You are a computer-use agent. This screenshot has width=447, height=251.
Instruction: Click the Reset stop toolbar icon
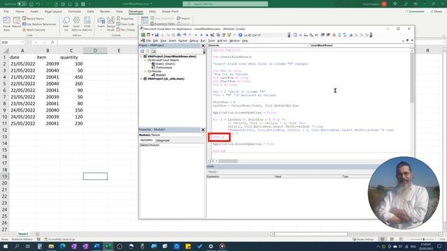pos(207,35)
